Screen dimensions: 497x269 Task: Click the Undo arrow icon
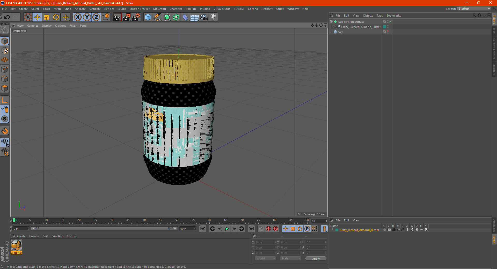(7, 17)
